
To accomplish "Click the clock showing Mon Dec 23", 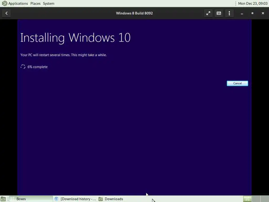I will pos(253,3).
